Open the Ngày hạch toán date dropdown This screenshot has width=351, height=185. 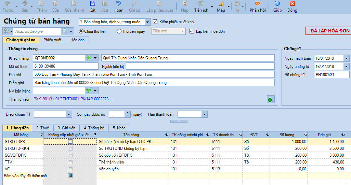pyautogui.click(x=346, y=58)
